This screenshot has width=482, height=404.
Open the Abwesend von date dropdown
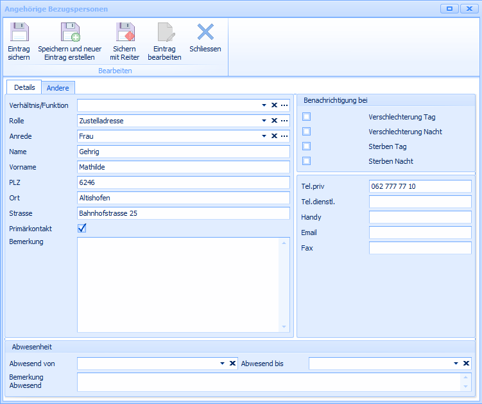(222, 364)
